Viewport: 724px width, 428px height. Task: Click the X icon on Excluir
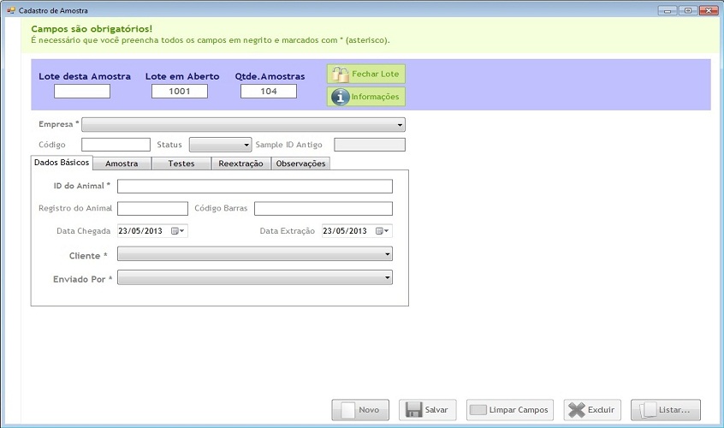click(577, 409)
